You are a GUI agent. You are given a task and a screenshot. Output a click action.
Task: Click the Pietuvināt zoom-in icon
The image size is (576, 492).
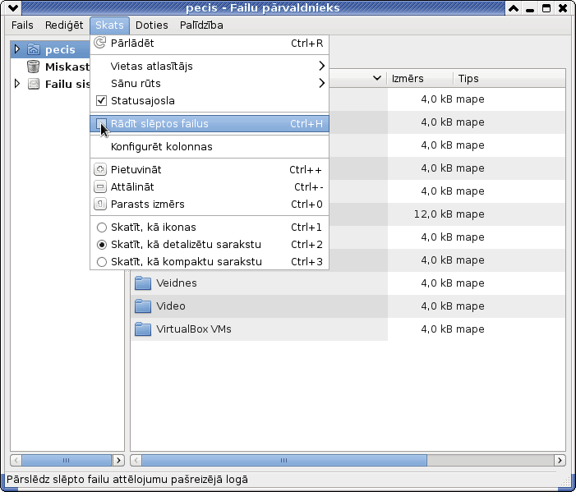click(100, 170)
